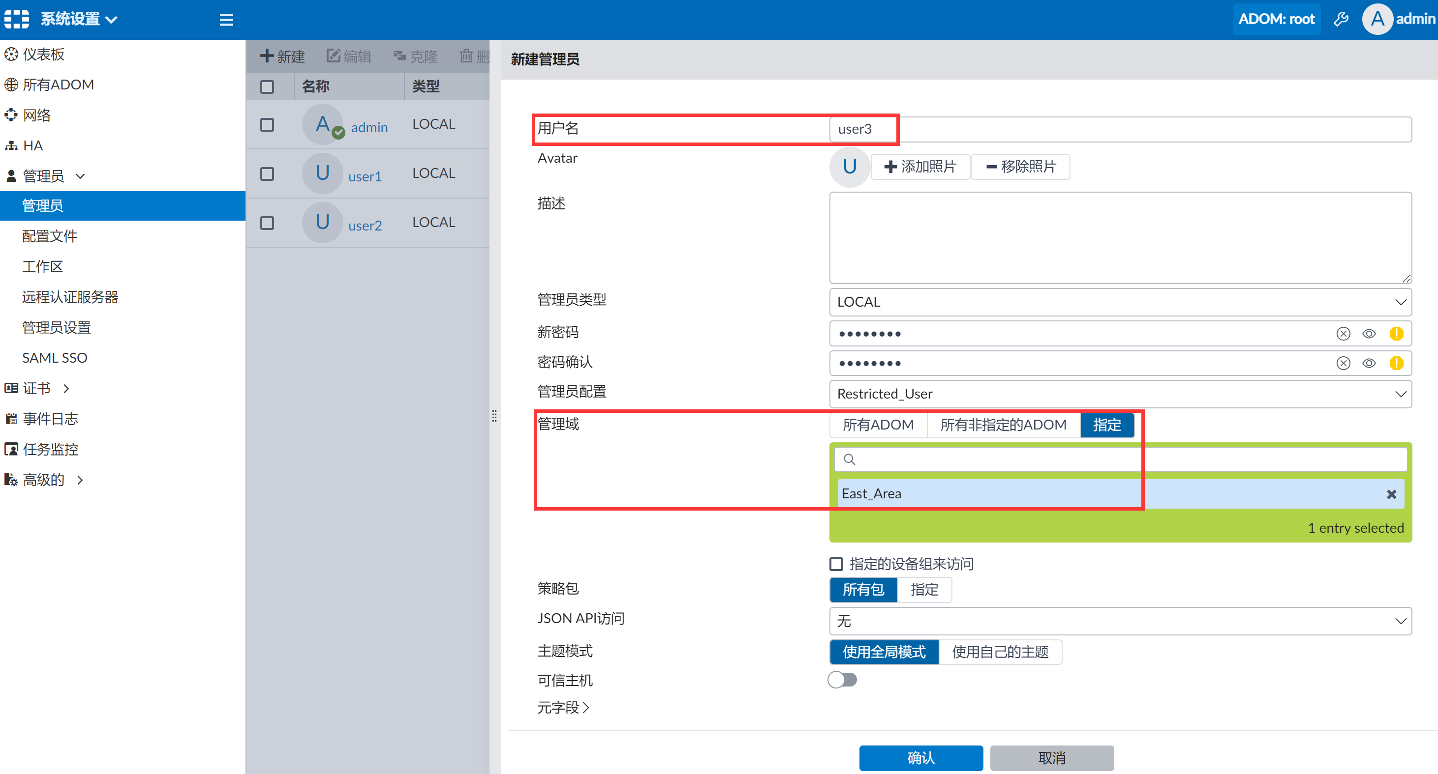Viewport: 1438px width, 774px height.
Task: Remove East_Area entry with the X icon
Action: click(x=1391, y=494)
